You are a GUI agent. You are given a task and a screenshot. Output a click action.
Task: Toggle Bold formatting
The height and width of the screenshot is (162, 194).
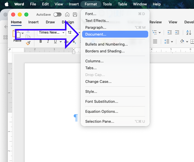click(41, 42)
